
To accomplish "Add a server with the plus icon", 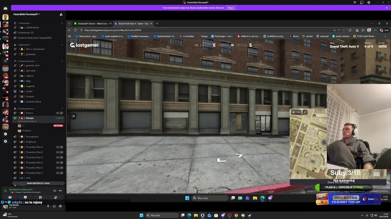I will 5,134.
